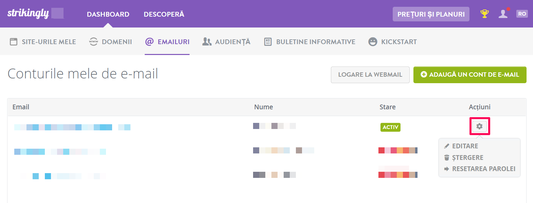Click Adaugă un cont de e-mail
Screen dimensions: 533x203
[x=470, y=75]
